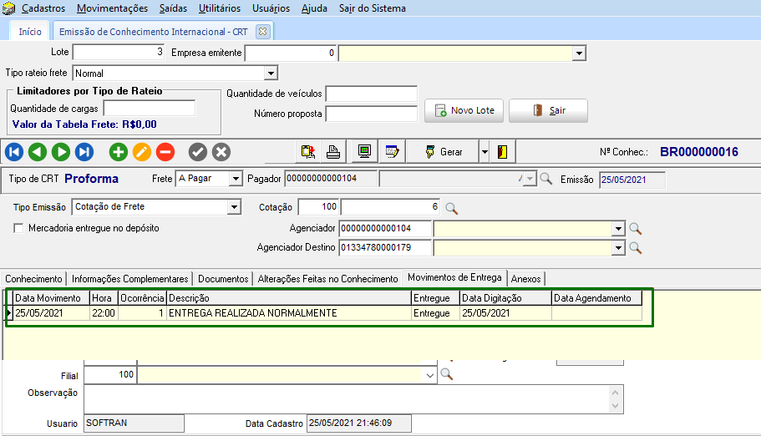Screen dimensions: 761x436
Task: Close the Emissão de Conhecimento Internacional tab
Action: [262, 31]
